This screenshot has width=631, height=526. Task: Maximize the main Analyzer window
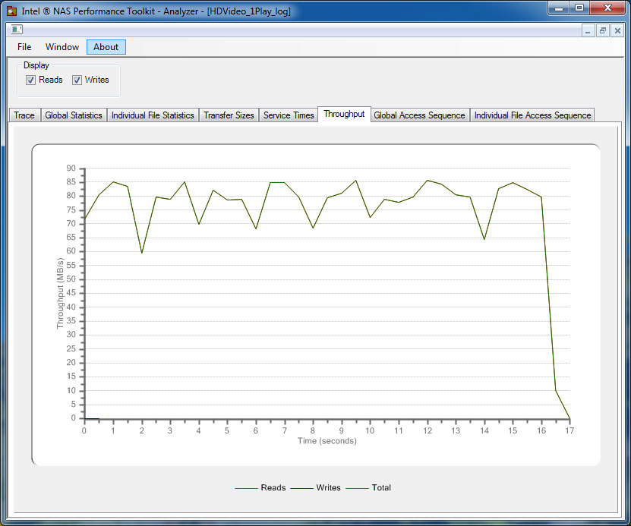click(579, 8)
